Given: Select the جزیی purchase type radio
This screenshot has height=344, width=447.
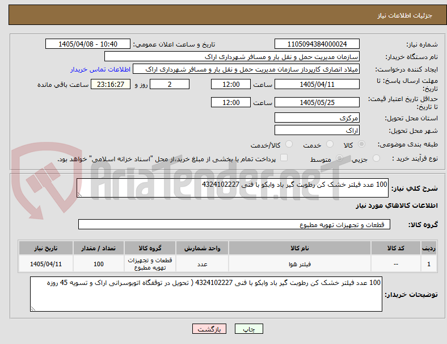Looking at the screenshot, I should click(376, 158).
